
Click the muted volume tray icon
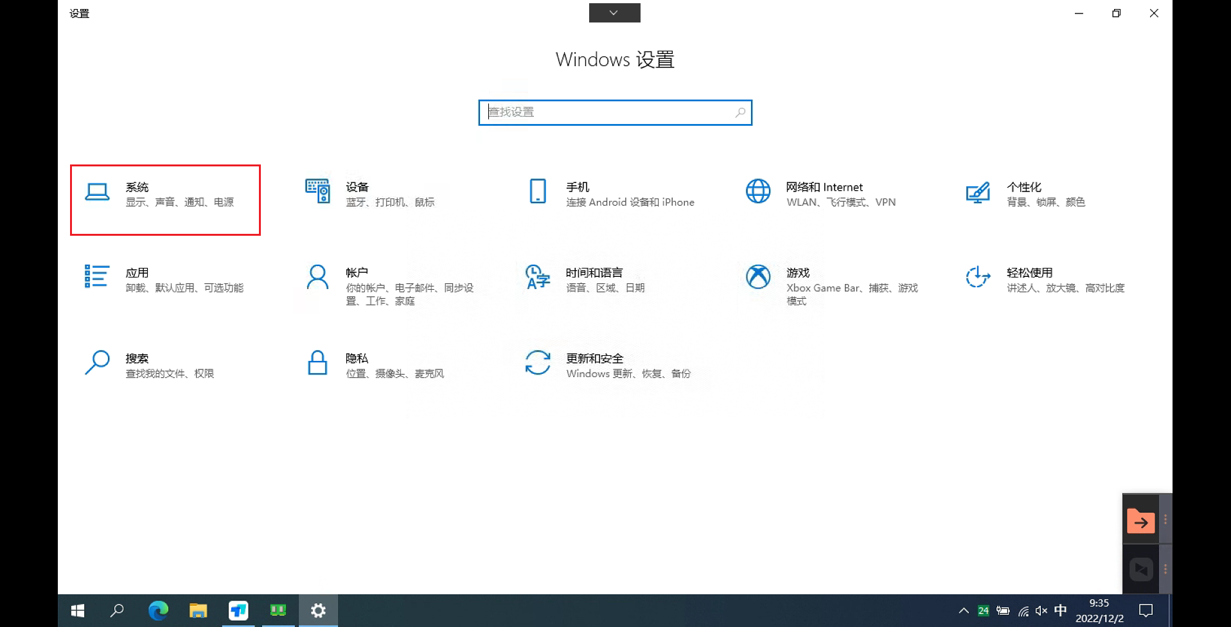point(1041,611)
